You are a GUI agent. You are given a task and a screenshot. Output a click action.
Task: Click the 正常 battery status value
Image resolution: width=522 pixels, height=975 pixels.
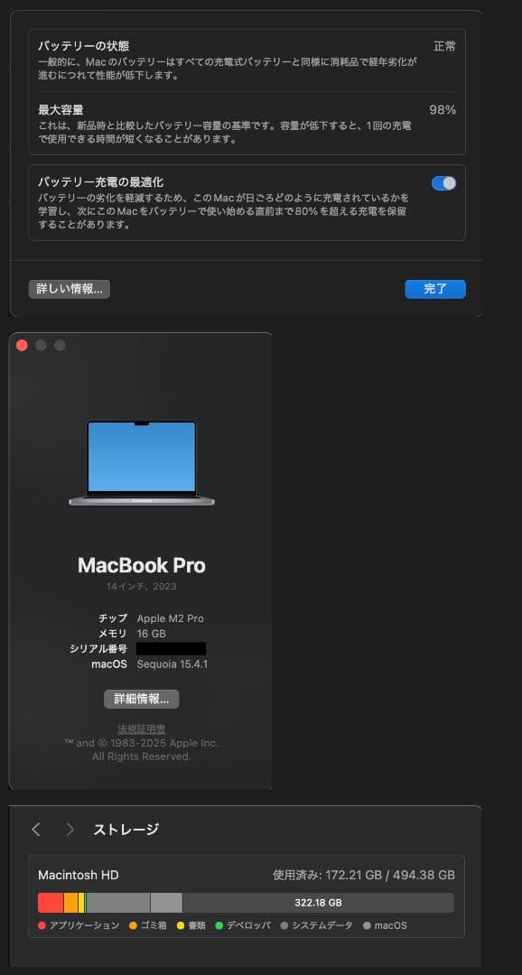tap(445, 46)
